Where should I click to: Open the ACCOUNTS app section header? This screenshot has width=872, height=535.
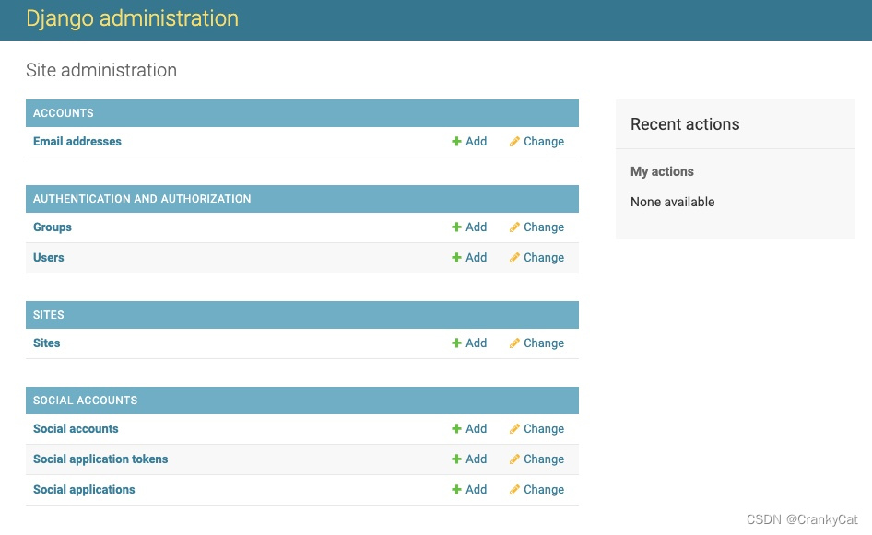click(64, 113)
